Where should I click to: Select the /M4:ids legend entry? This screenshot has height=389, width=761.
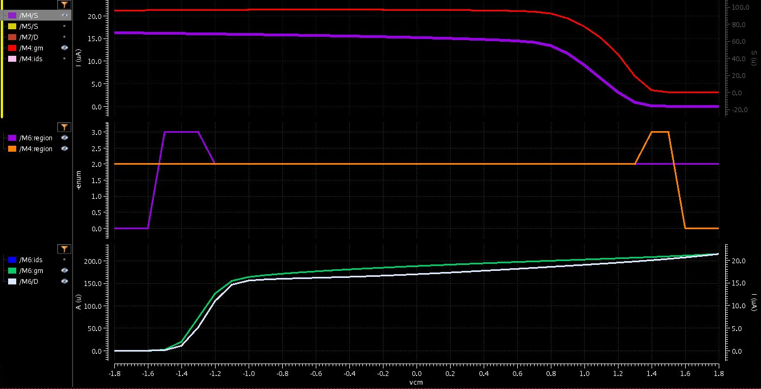pos(30,59)
